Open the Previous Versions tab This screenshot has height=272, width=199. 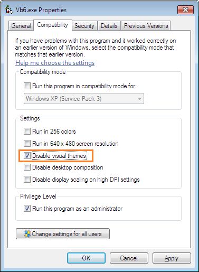coord(146,26)
